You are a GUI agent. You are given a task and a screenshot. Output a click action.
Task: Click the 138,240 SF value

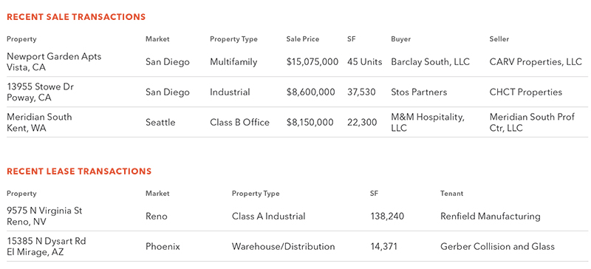tap(387, 217)
